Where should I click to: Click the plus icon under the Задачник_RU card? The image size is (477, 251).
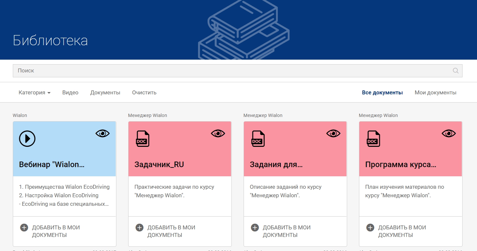coord(139,227)
